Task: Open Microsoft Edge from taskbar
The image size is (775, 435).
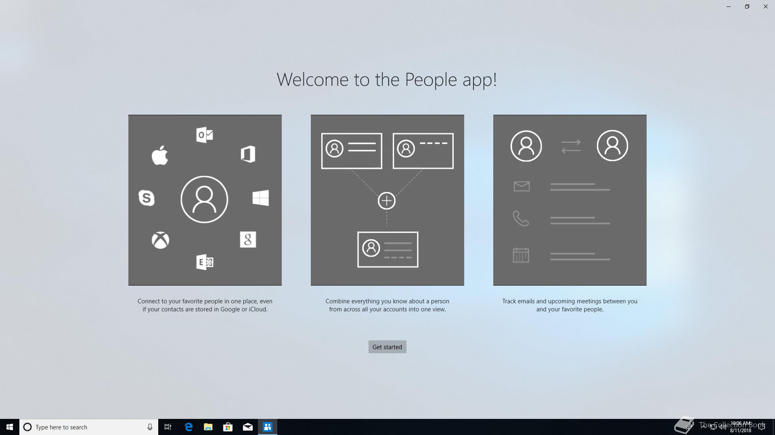Action: [189, 427]
